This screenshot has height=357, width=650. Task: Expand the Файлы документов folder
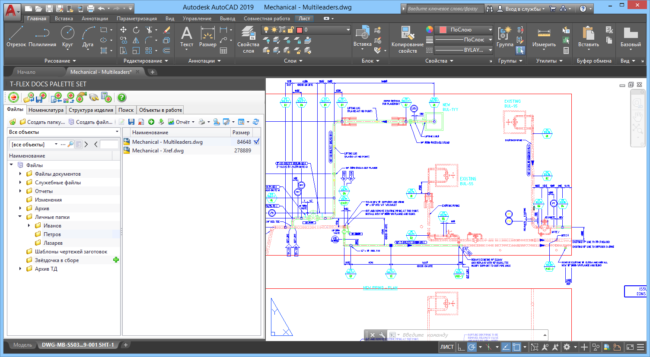coord(20,174)
